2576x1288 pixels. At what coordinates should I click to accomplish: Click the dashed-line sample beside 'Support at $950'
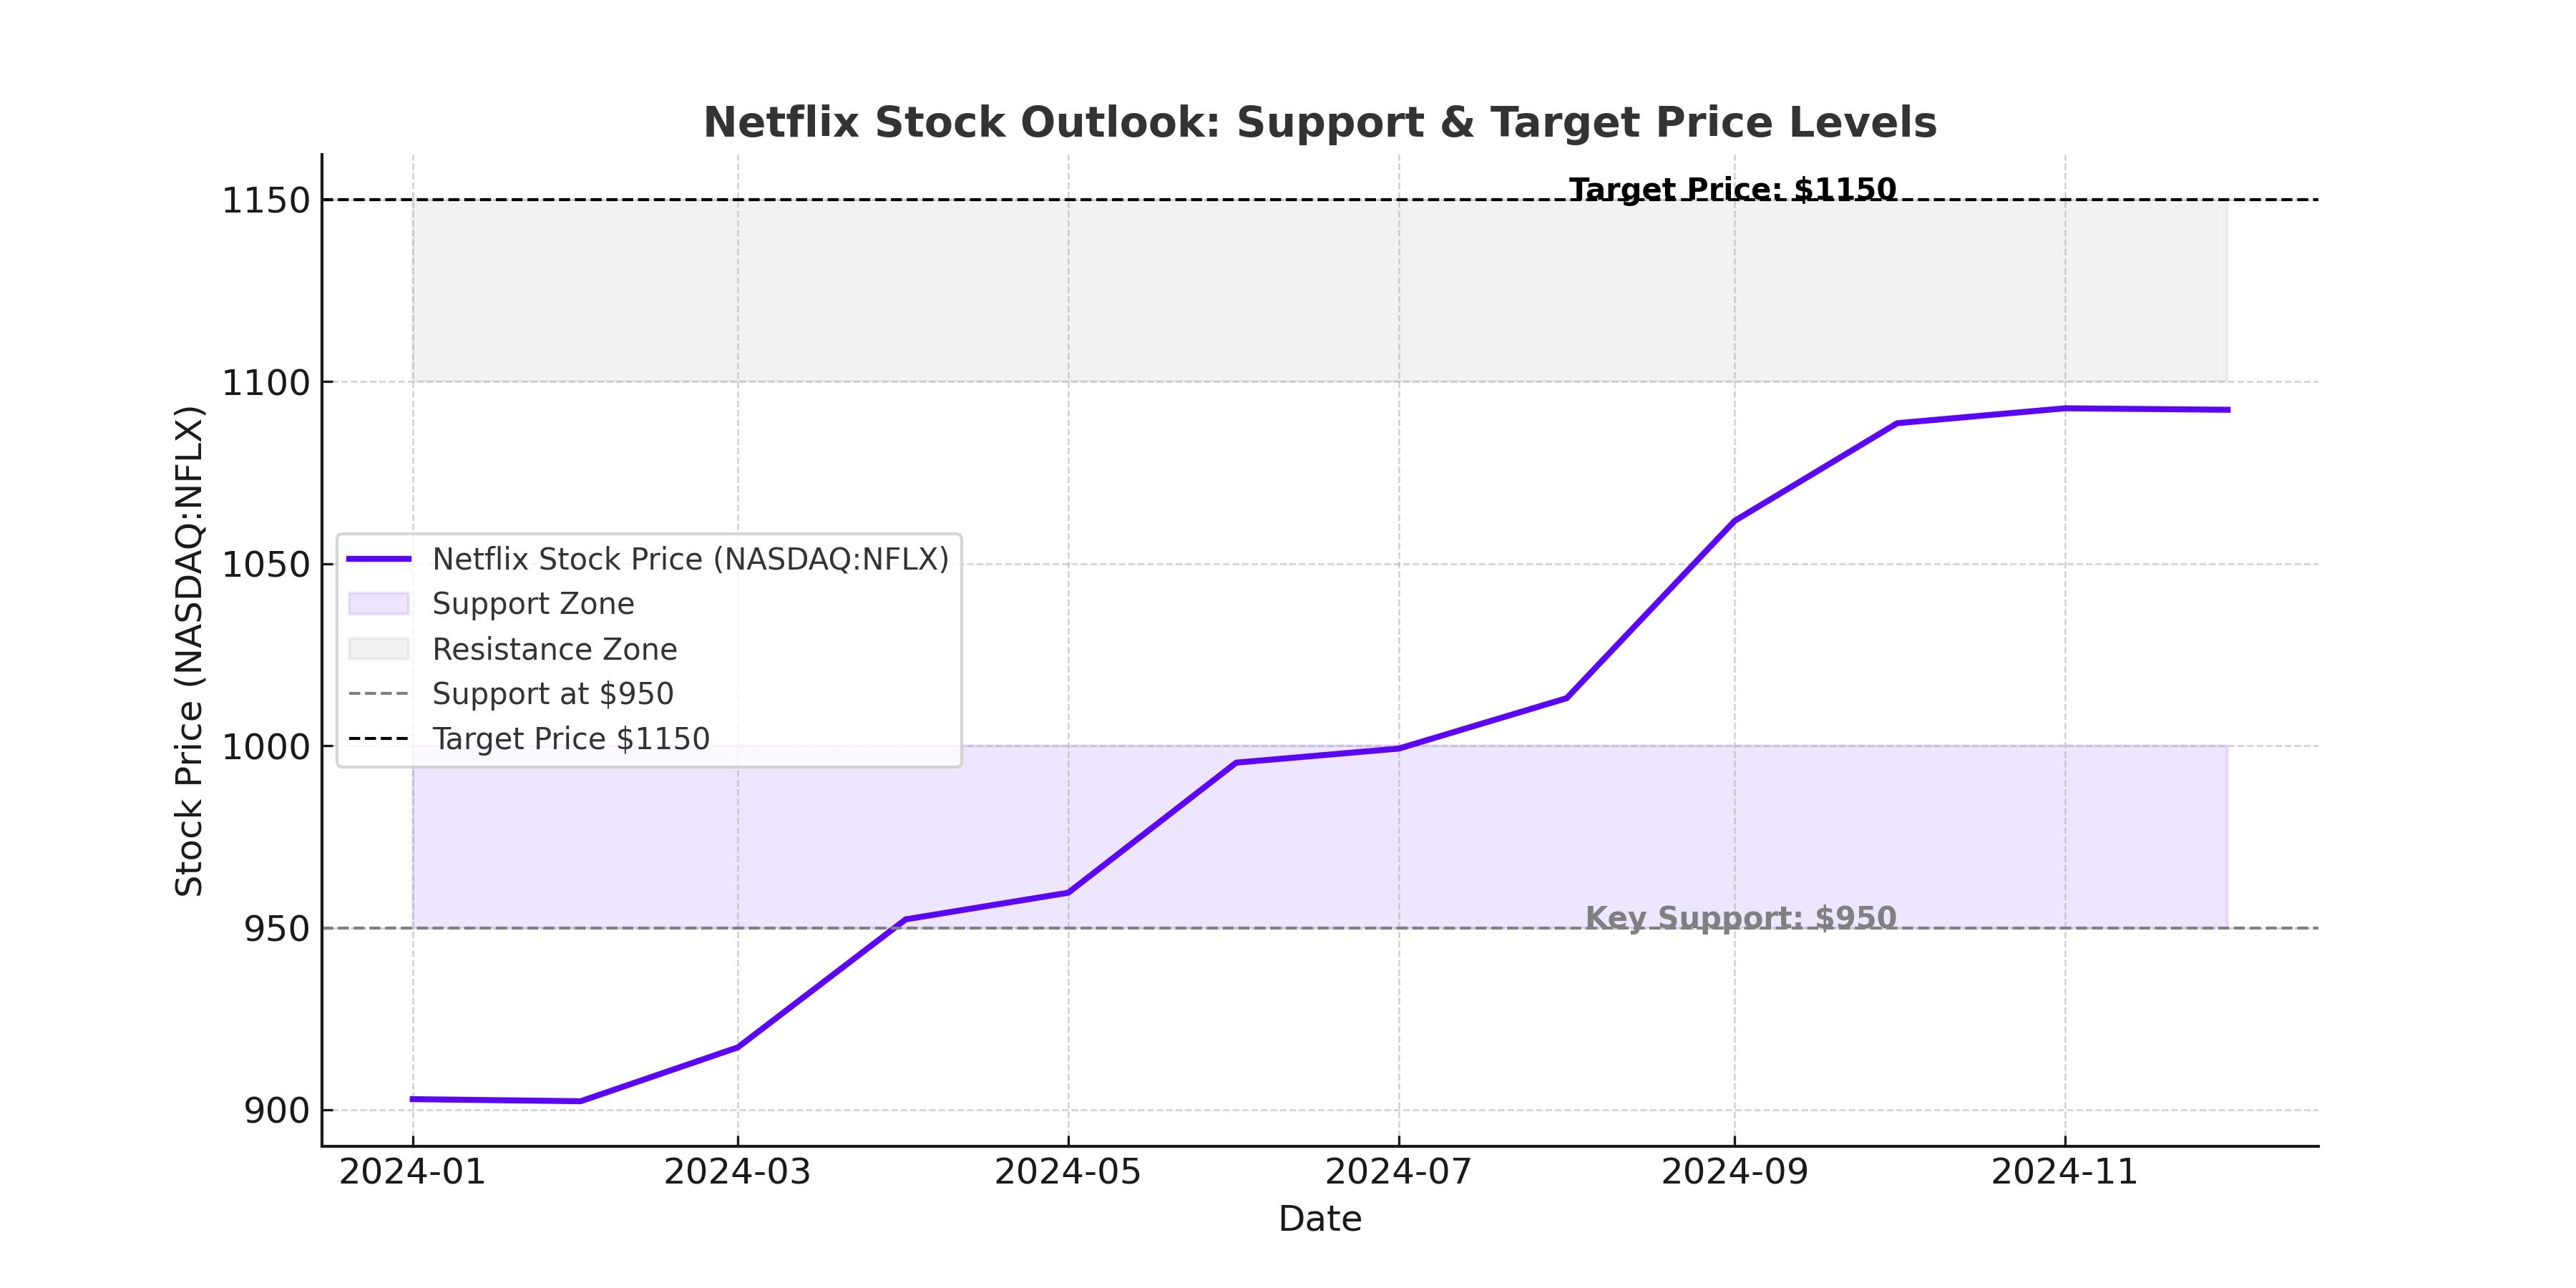[x=379, y=694]
